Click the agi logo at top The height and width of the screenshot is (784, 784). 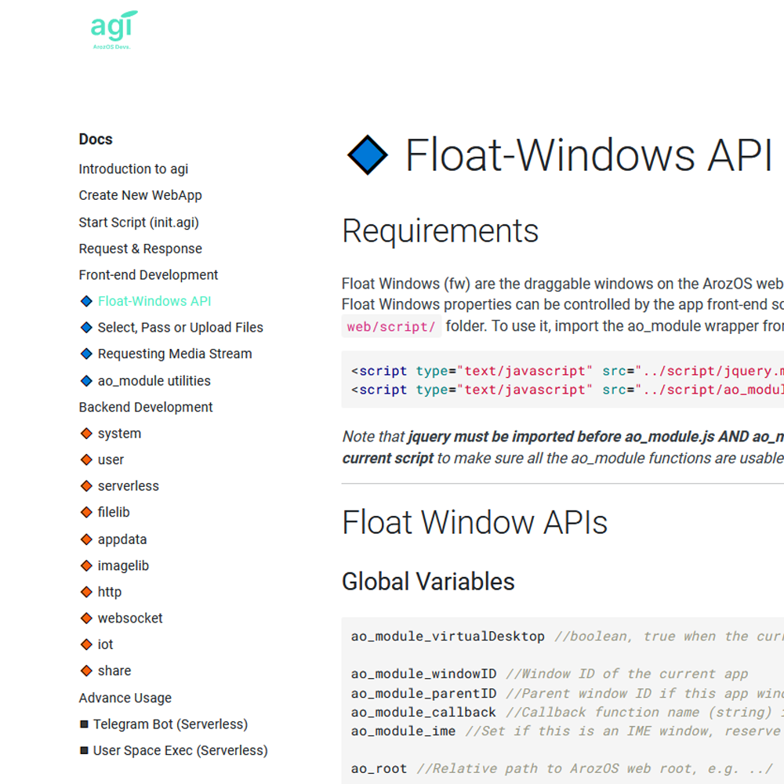coord(114,30)
